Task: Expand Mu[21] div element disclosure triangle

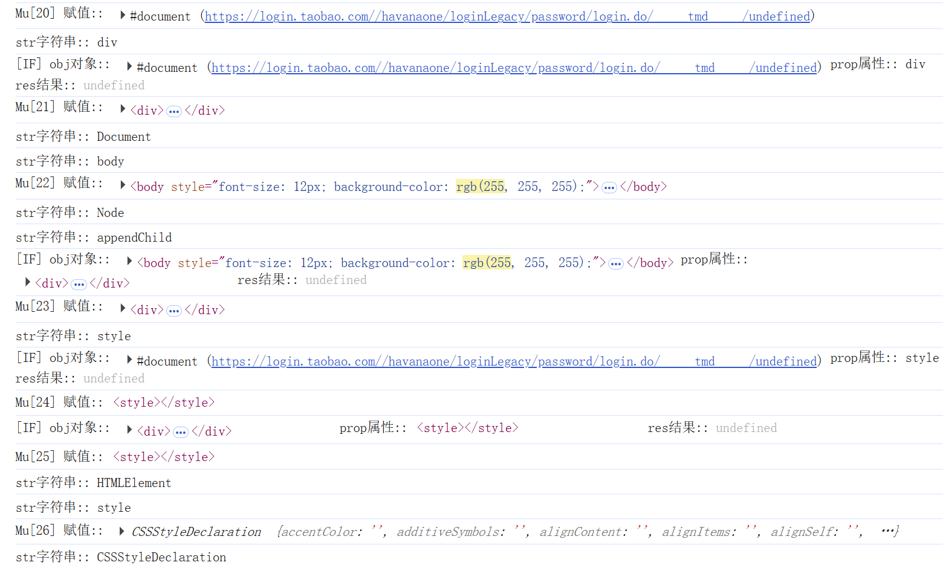Action: [x=123, y=109]
